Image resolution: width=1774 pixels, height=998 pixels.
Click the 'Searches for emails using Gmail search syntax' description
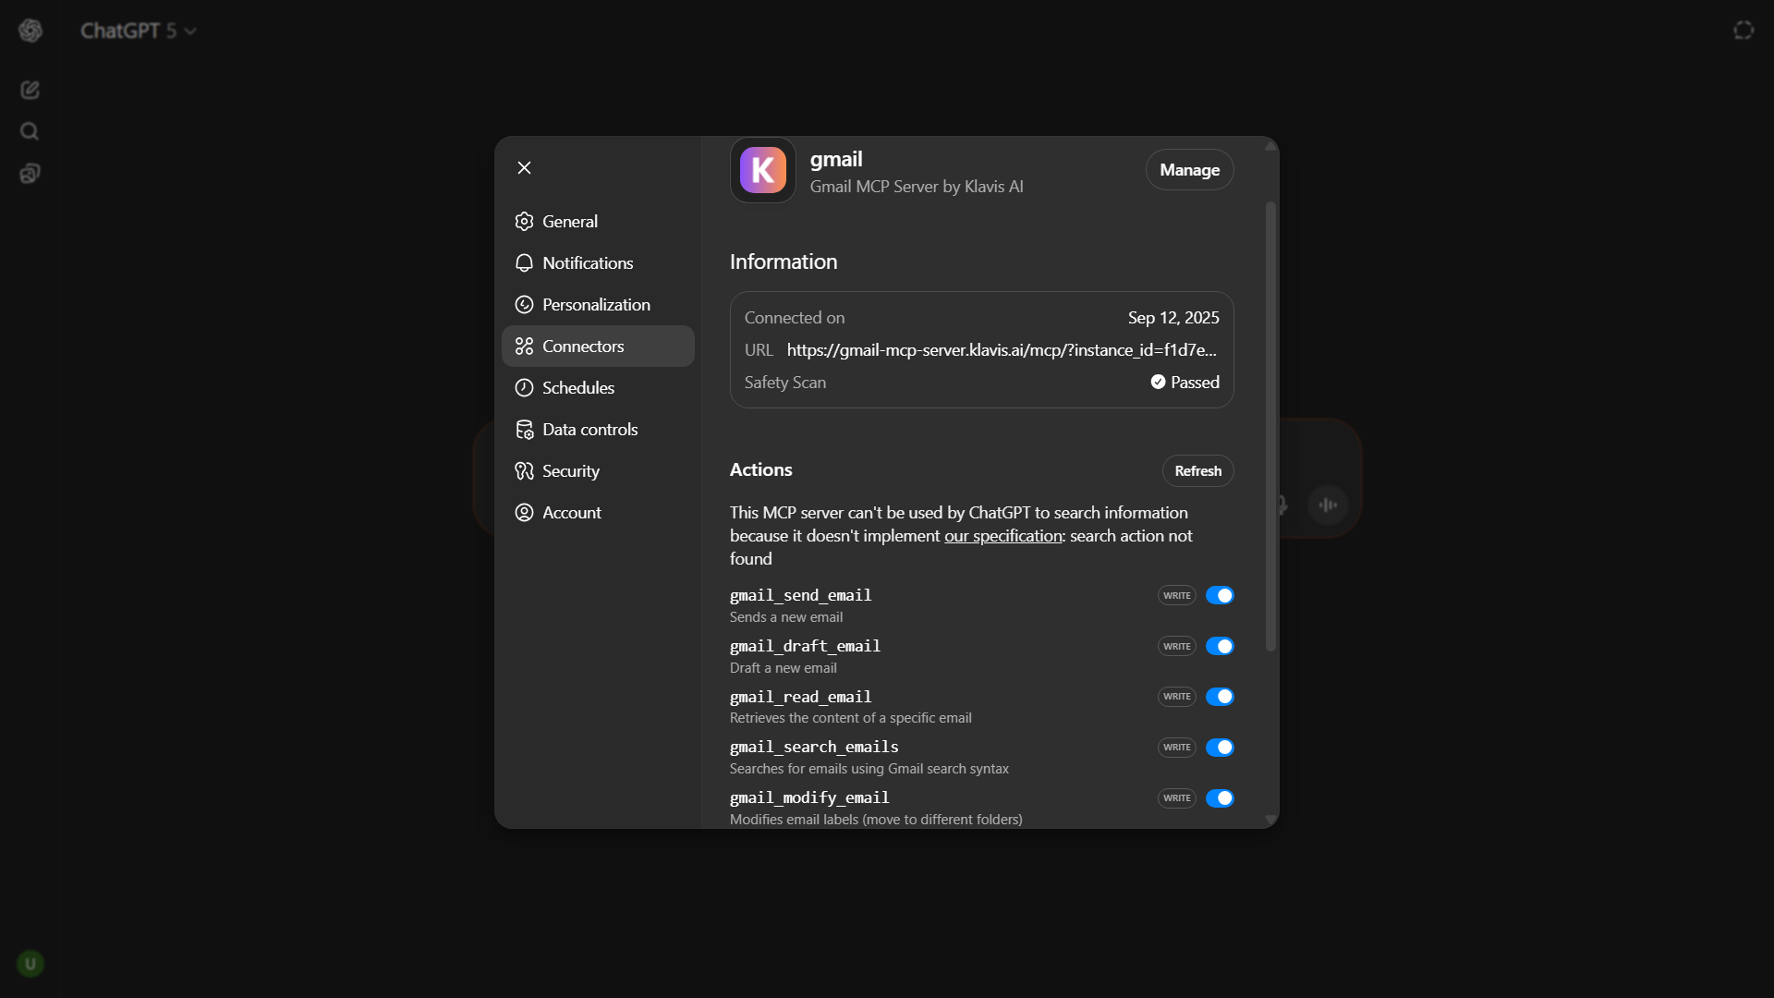pos(869,769)
